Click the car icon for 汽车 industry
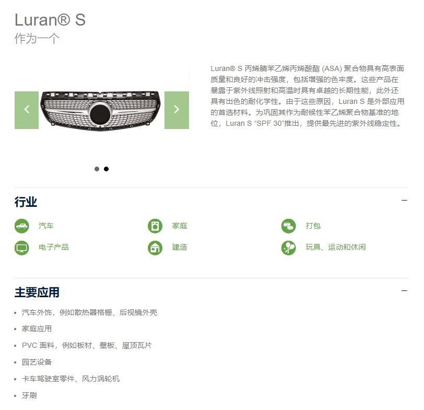The image size is (424, 410). click(x=21, y=226)
